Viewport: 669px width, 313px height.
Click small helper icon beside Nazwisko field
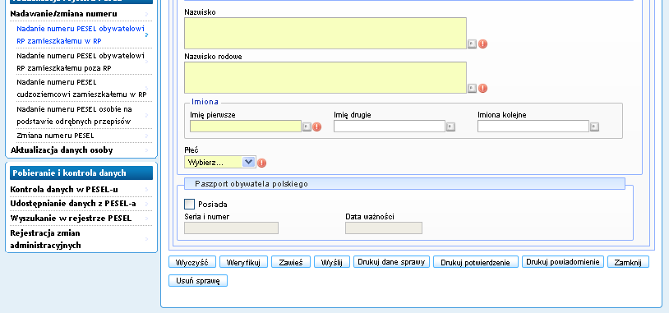pos(472,44)
